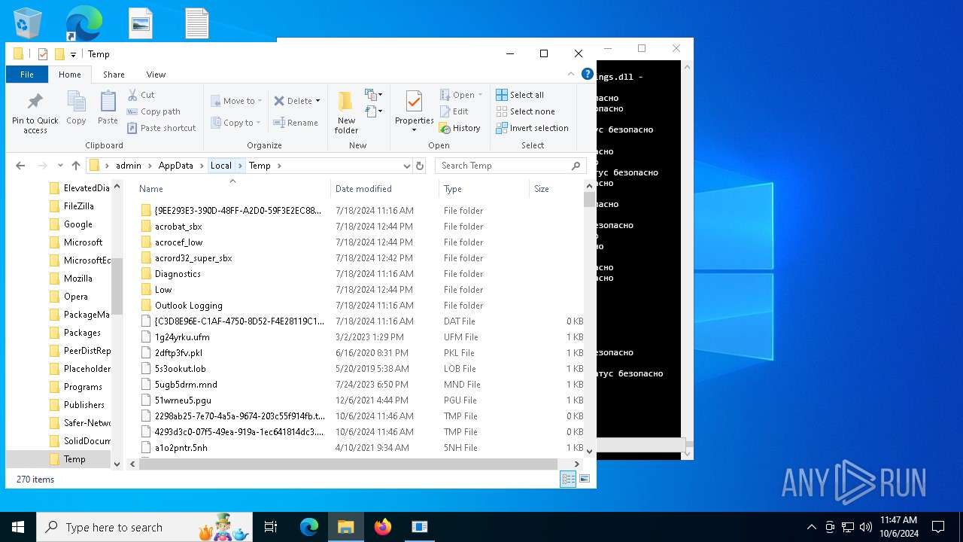Expand the Open dropdown arrow in ribbon
Viewport: 963px width, 542px height.
click(x=480, y=95)
